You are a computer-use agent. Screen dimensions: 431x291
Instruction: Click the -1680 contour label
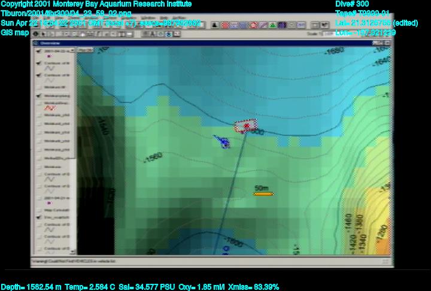click(334, 51)
